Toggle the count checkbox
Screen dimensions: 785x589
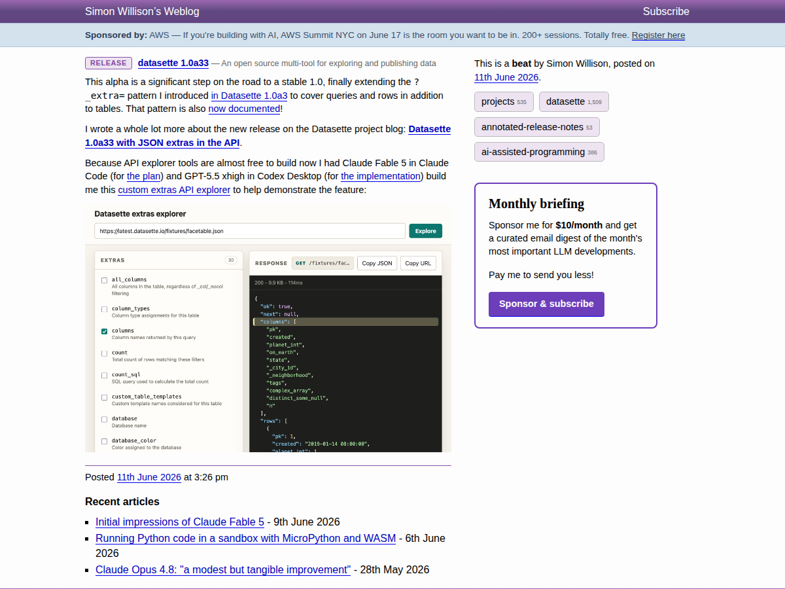tap(105, 353)
